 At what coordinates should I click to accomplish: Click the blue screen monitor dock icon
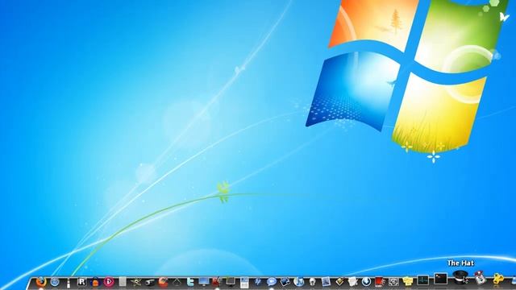coord(204,282)
